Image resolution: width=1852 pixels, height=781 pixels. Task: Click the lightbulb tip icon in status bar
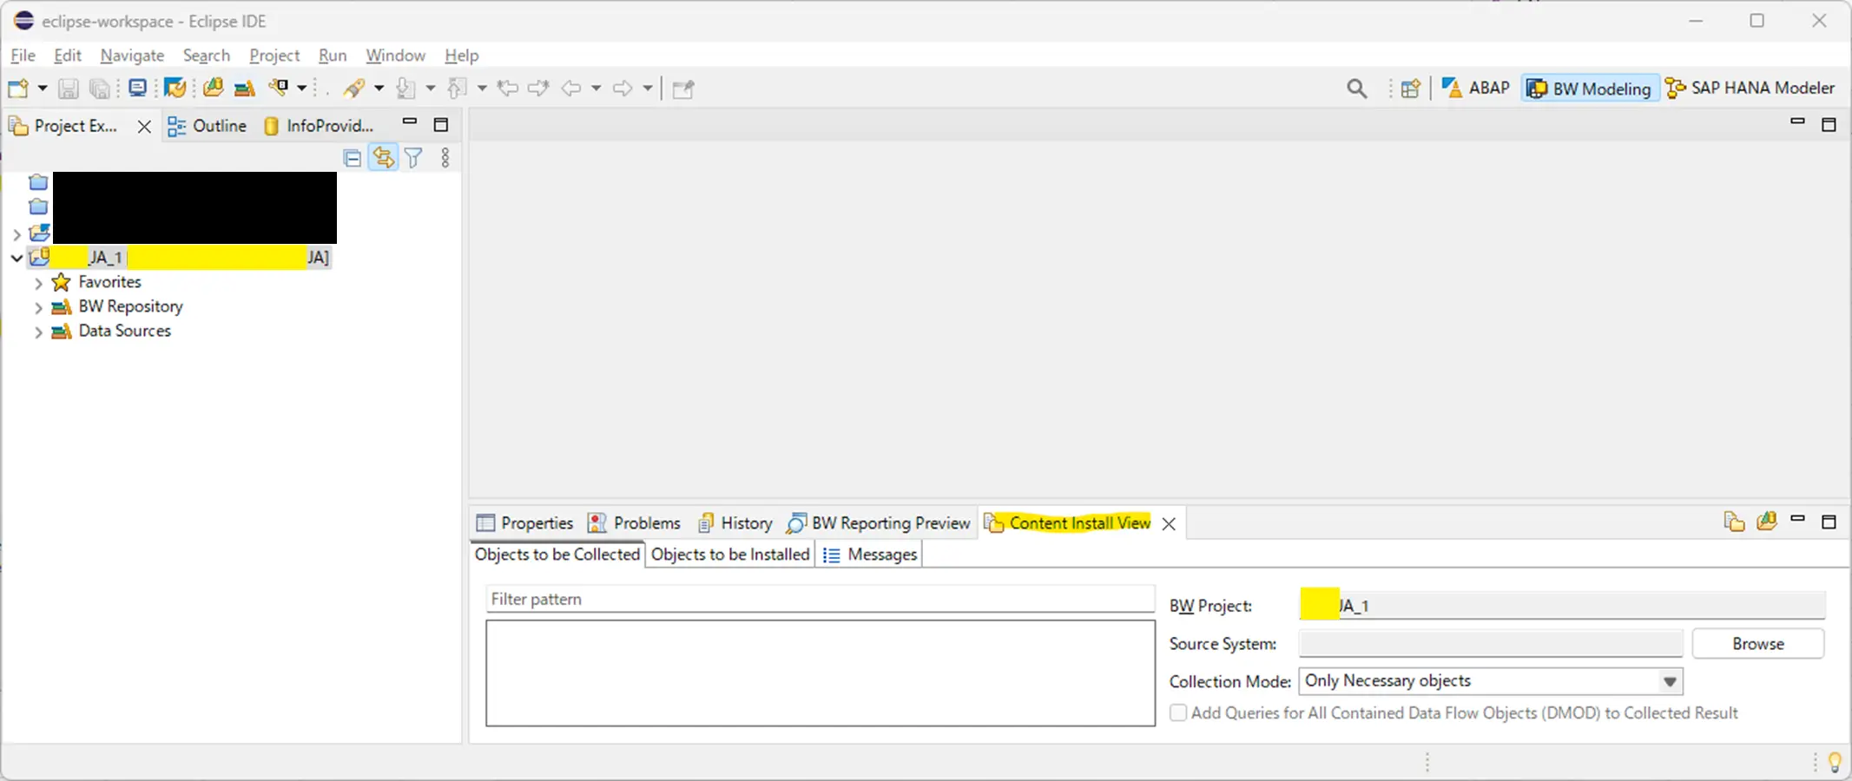(1835, 762)
